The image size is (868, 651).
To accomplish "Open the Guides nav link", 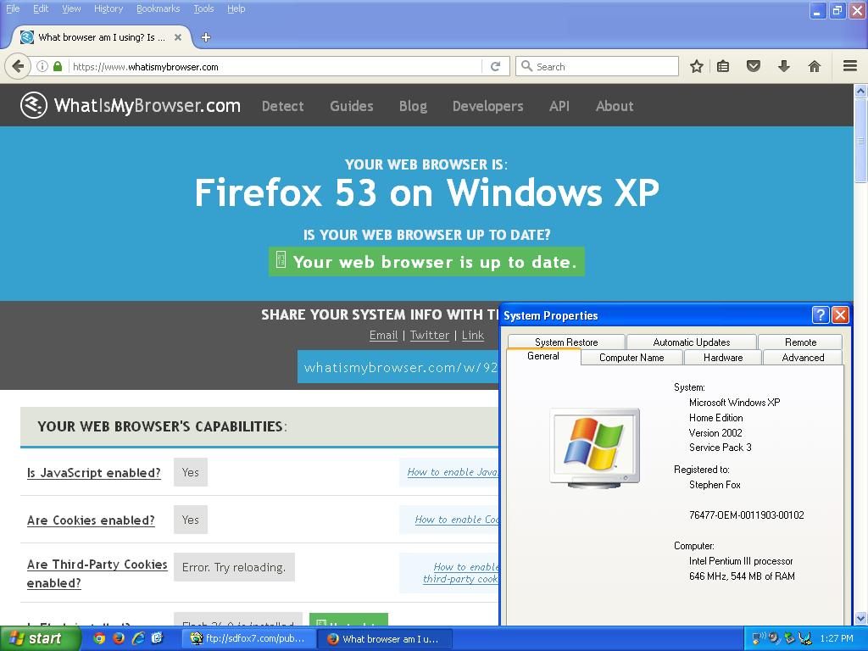I will click(352, 106).
